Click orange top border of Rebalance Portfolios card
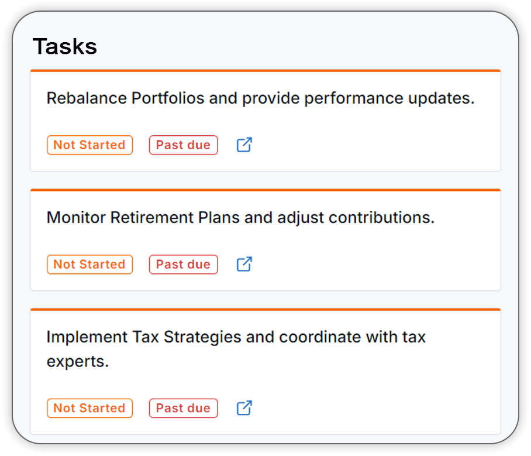The image size is (531, 456). 265,70
